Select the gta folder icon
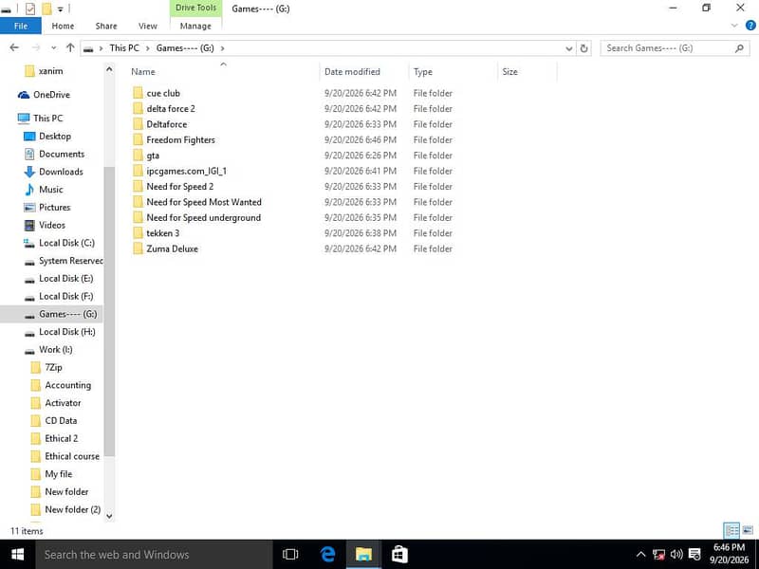 point(138,156)
